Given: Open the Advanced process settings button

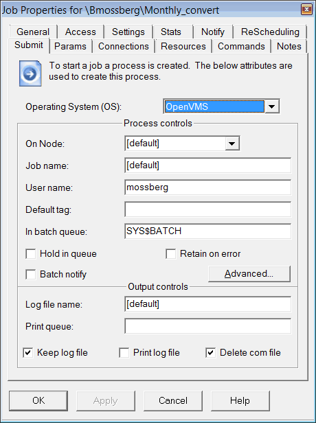Looking at the screenshot, I should click(249, 274).
